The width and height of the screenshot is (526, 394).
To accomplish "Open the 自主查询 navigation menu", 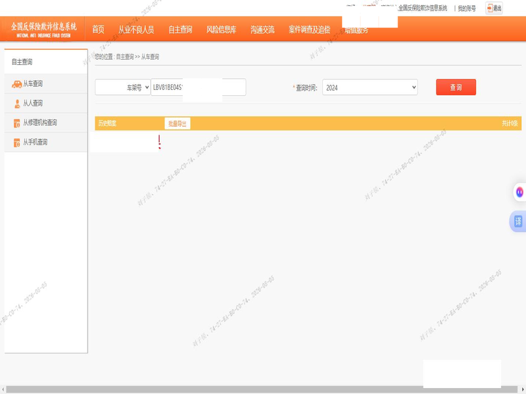I will pyautogui.click(x=180, y=30).
